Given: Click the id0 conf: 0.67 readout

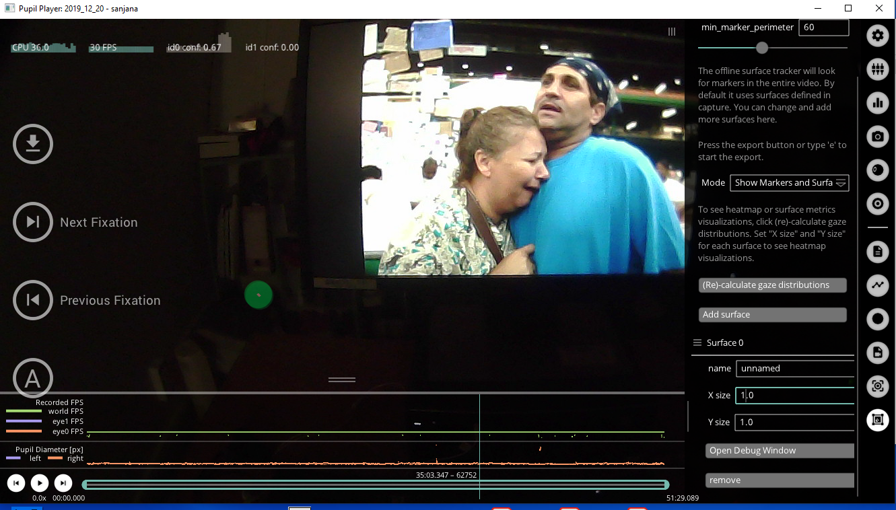Looking at the screenshot, I should pos(195,47).
